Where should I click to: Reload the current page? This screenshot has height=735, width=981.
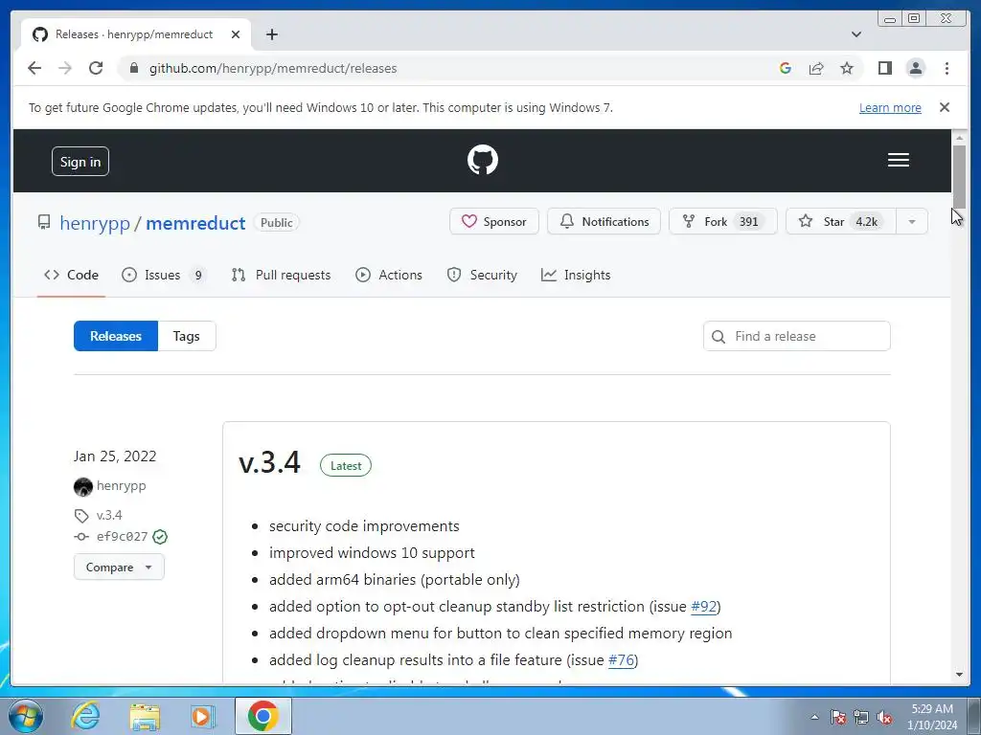[96, 68]
